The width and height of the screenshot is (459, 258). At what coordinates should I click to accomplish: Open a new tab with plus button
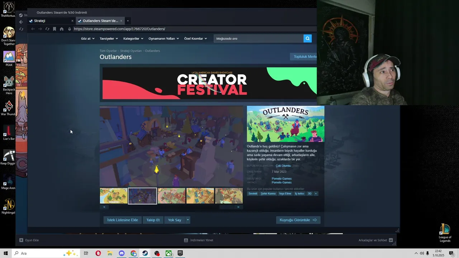[x=128, y=21]
